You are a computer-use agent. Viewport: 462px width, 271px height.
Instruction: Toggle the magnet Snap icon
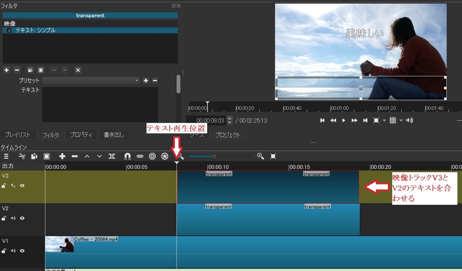coord(127,156)
